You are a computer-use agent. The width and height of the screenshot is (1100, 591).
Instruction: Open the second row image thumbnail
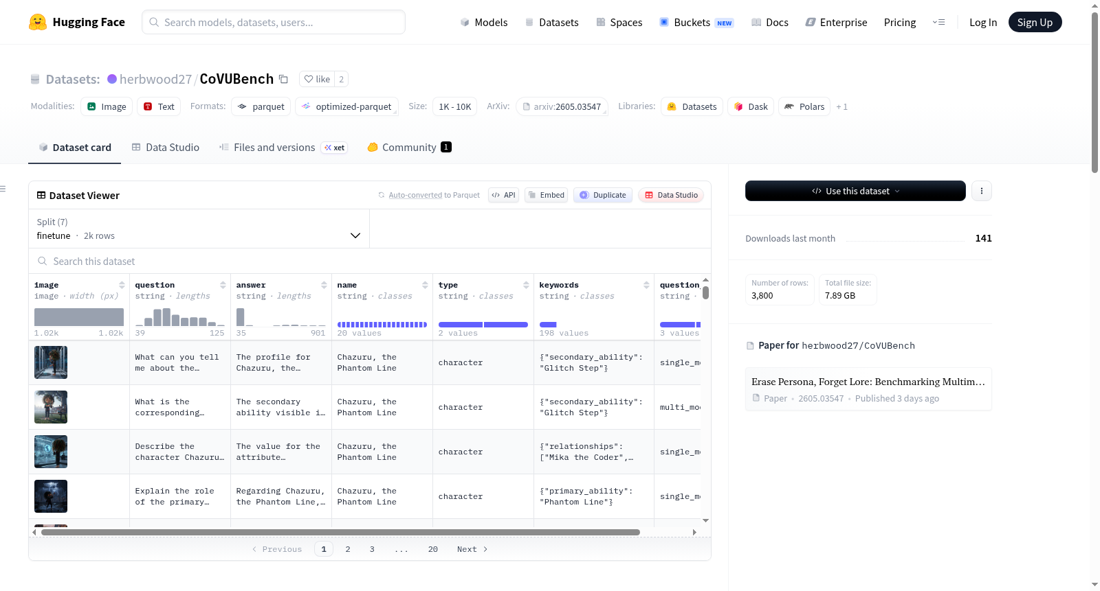click(51, 407)
